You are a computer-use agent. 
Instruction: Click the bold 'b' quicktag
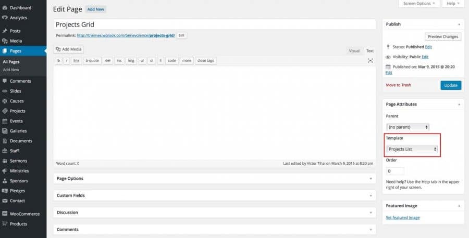(58, 61)
